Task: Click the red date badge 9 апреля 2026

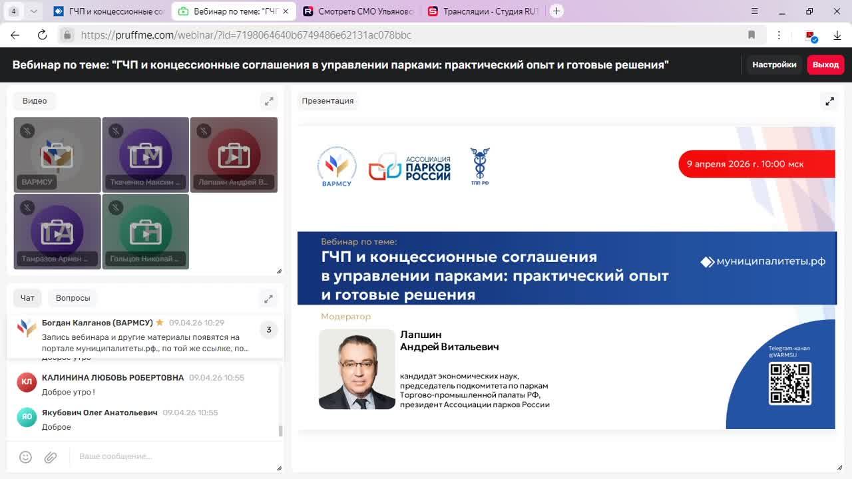Action: 757,164
